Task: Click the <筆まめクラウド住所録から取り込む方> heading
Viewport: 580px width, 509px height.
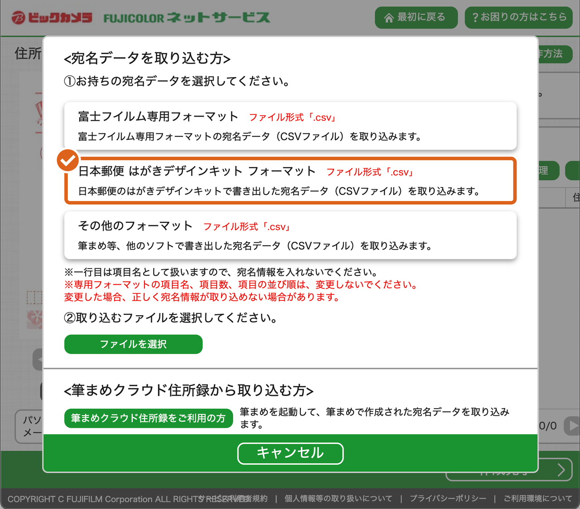Action: point(189,390)
